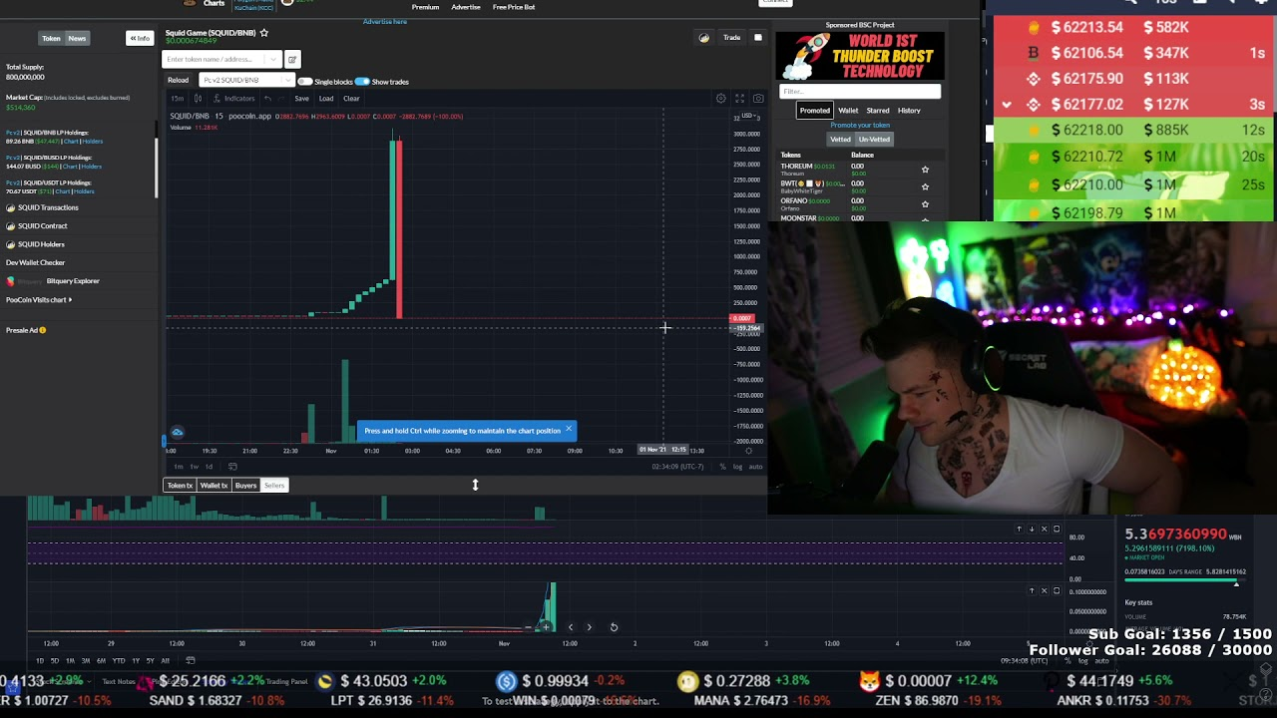1277x718 pixels.
Task: Open the Indicators menu on the chart toolbar
Action: point(237,98)
